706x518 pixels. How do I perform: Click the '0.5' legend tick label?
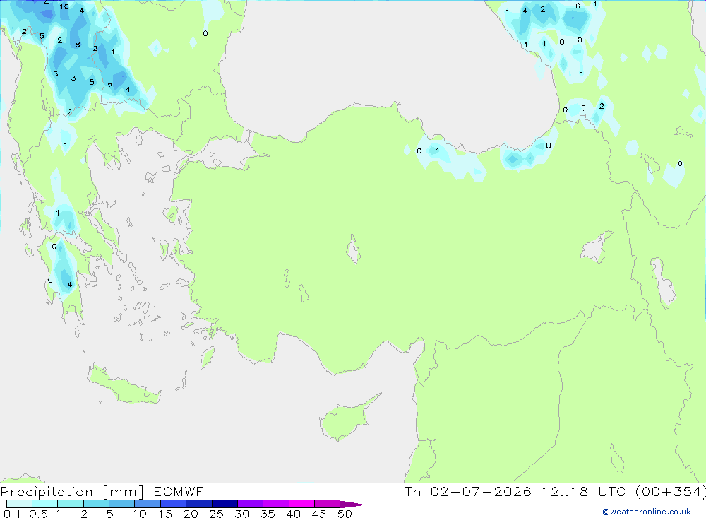[38, 514]
